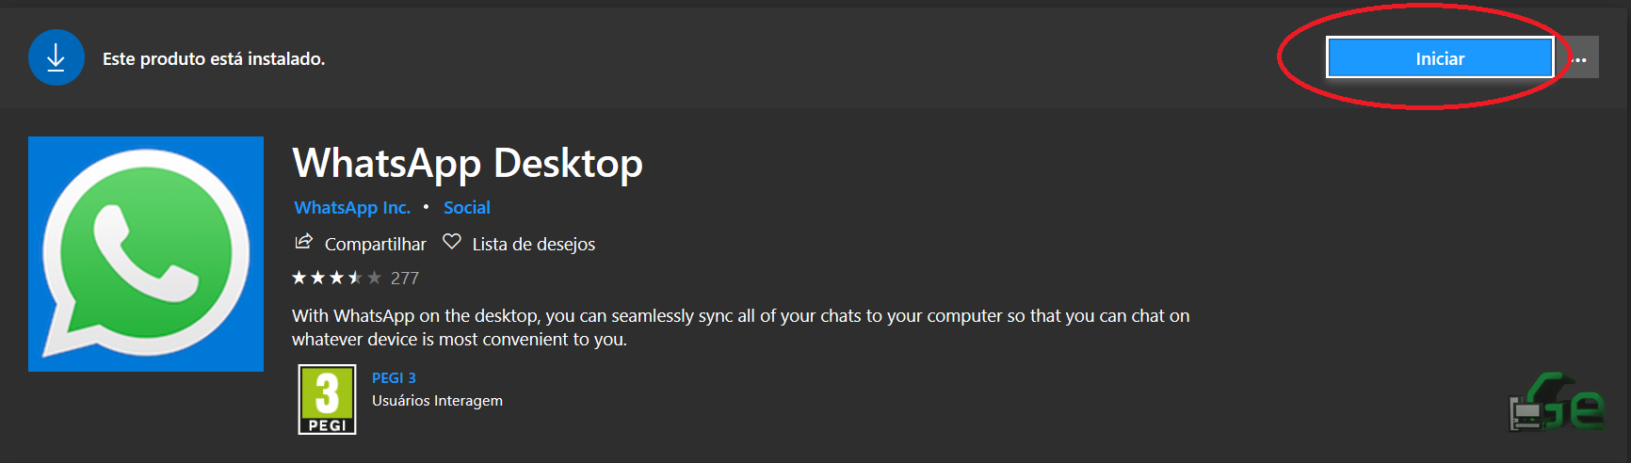This screenshot has width=1631, height=463.
Task: Toggle the wishlist heart icon
Action: [452, 242]
